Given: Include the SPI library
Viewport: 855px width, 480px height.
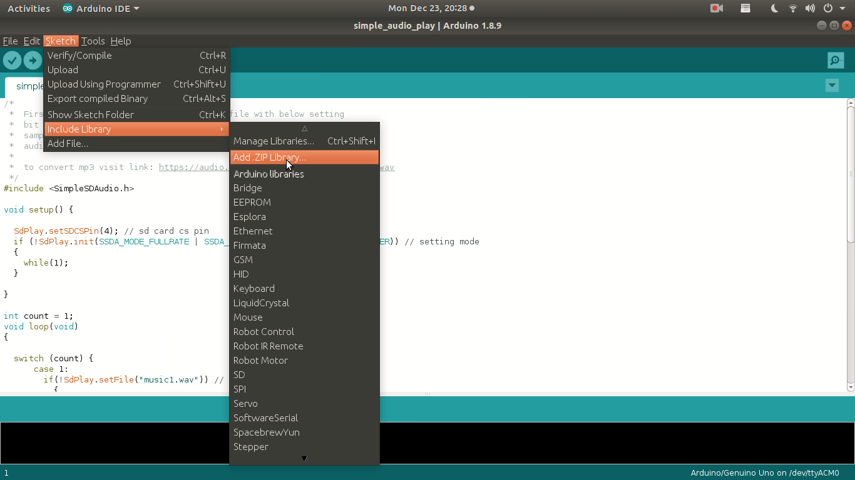Looking at the screenshot, I should [x=304, y=389].
